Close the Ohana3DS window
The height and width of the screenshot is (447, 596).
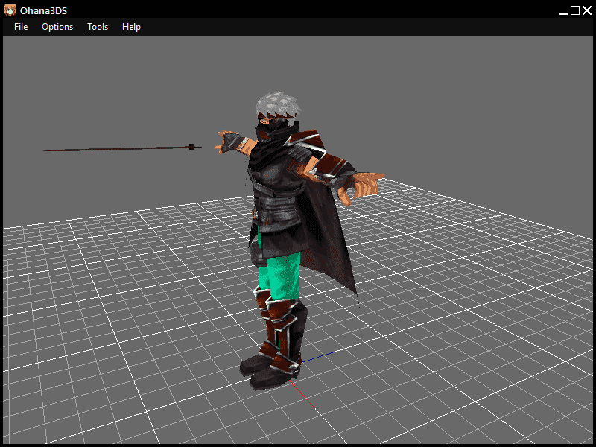pyautogui.click(x=587, y=10)
